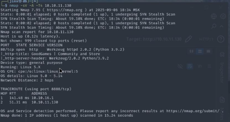This screenshot has width=230, height=122.
Task: Click the Target http://10.10.11.130 label
Action: pos(154,39)
